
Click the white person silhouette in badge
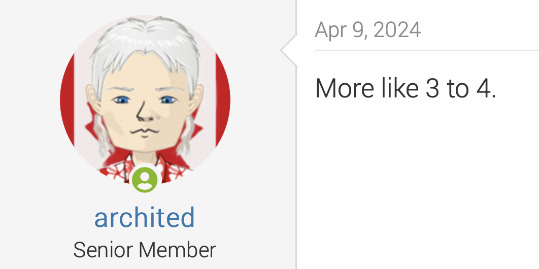(145, 180)
